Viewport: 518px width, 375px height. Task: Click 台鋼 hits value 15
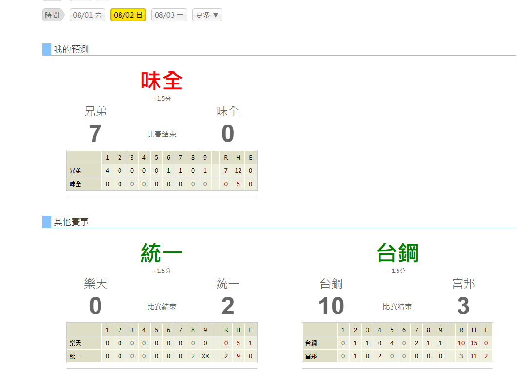474,343
